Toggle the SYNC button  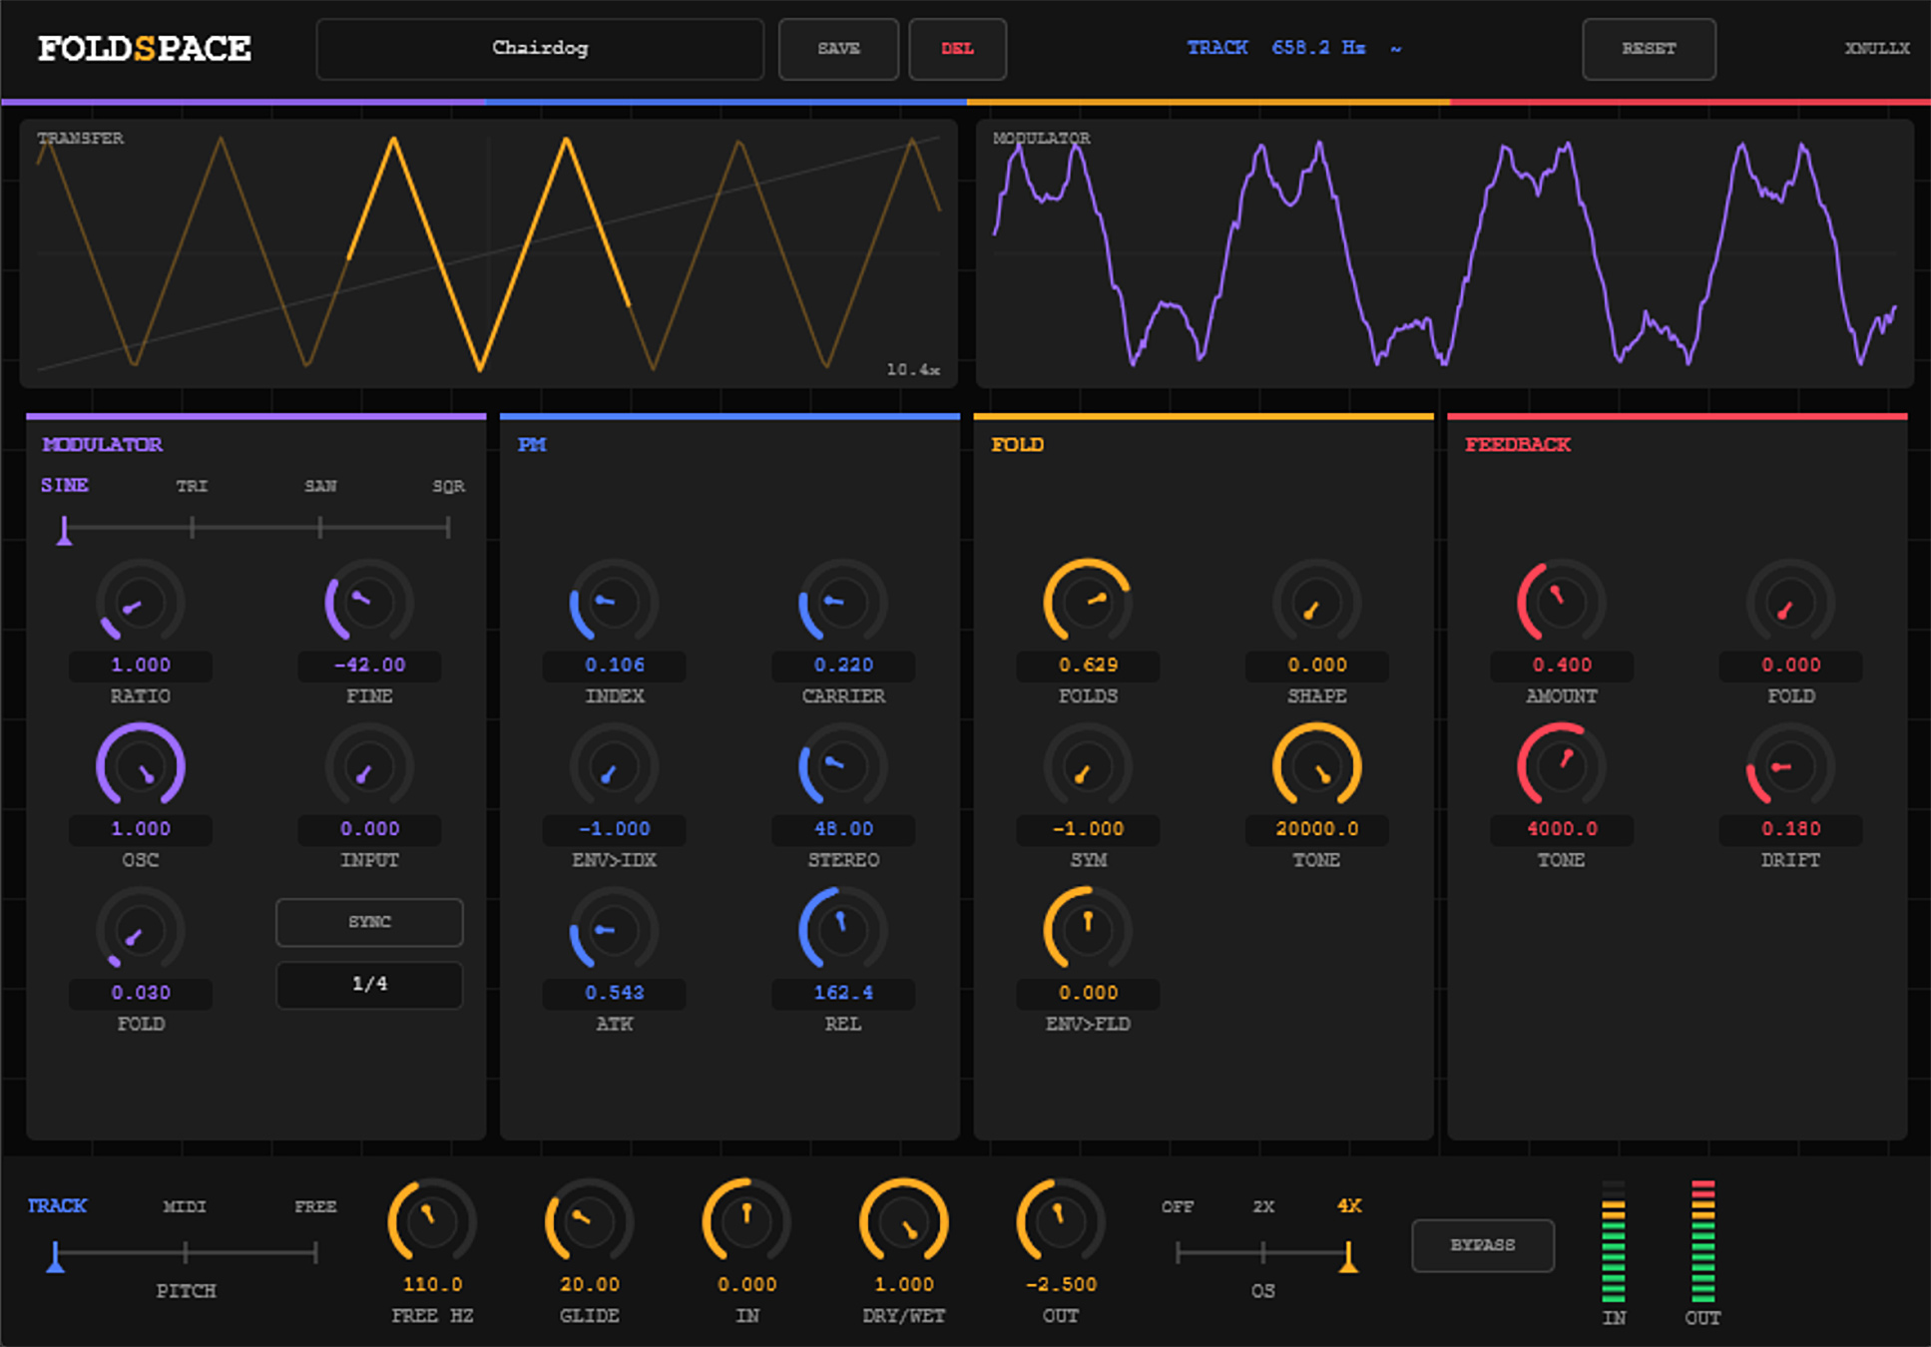(369, 922)
